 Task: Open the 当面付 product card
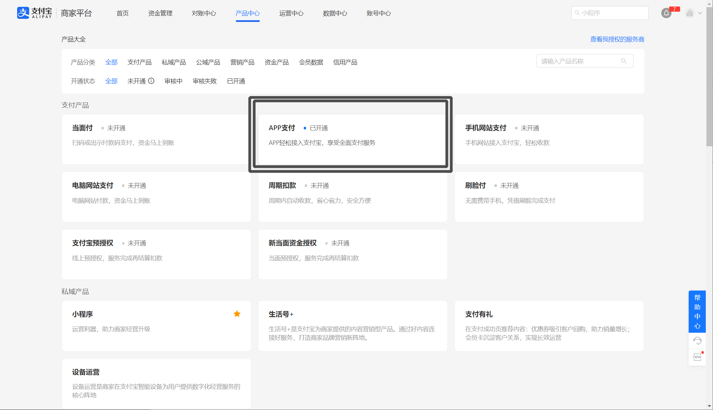pyautogui.click(x=156, y=139)
